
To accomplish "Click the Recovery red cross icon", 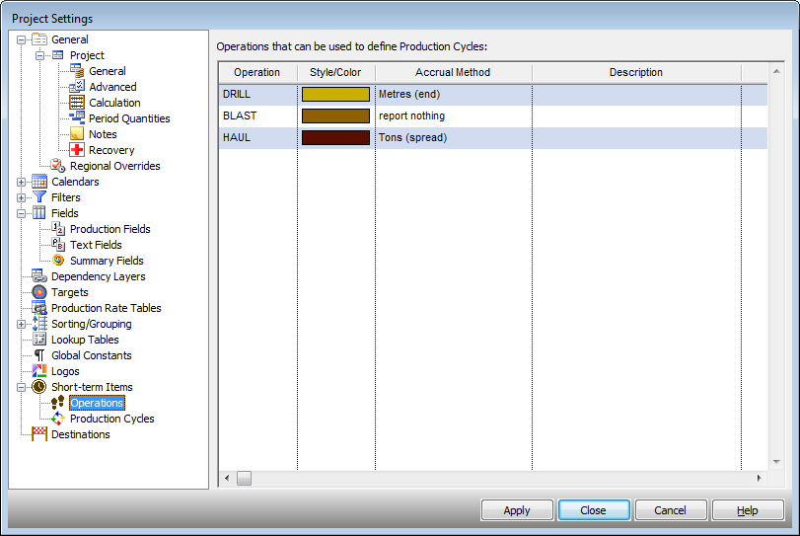I will (77, 150).
